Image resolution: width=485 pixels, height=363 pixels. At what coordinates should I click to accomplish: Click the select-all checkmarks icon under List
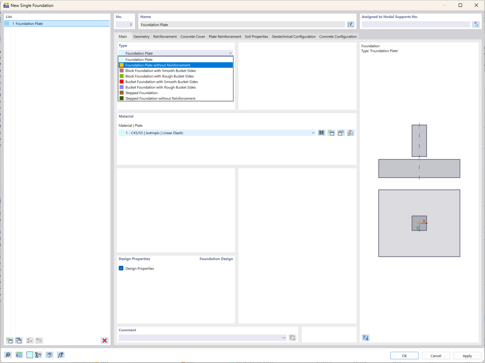pos(30,341)
